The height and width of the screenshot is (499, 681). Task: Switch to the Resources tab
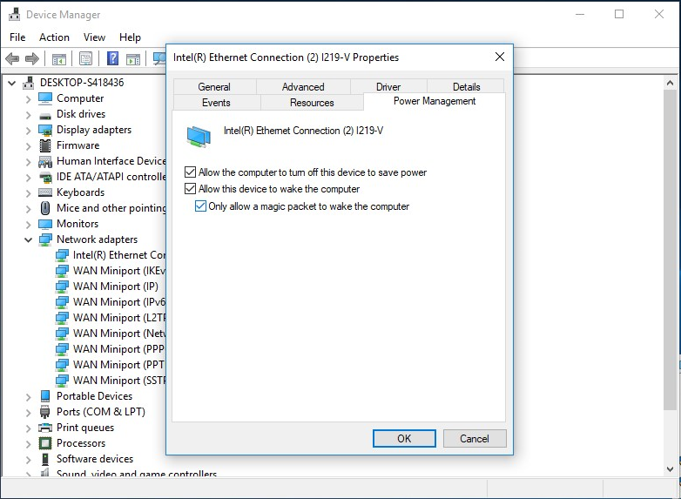312,103
